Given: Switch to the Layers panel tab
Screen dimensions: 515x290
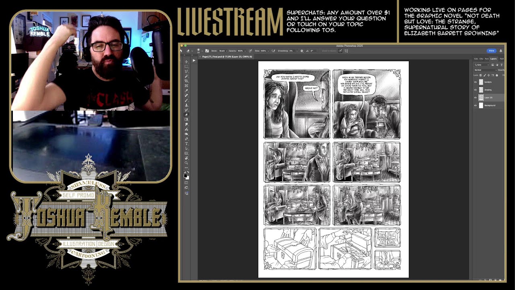Looking at the screenshot, I should [493, 59].
